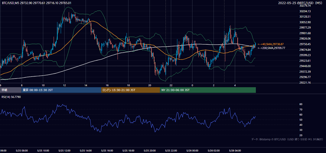This screenshot has height=153, width=326.
Task: Click price axis value 29448.00
Action: [305, 66]
